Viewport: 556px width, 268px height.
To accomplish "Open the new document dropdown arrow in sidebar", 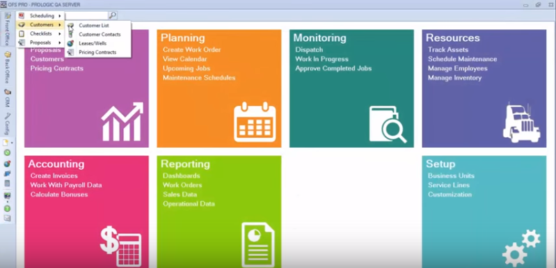I will point(12,143).
